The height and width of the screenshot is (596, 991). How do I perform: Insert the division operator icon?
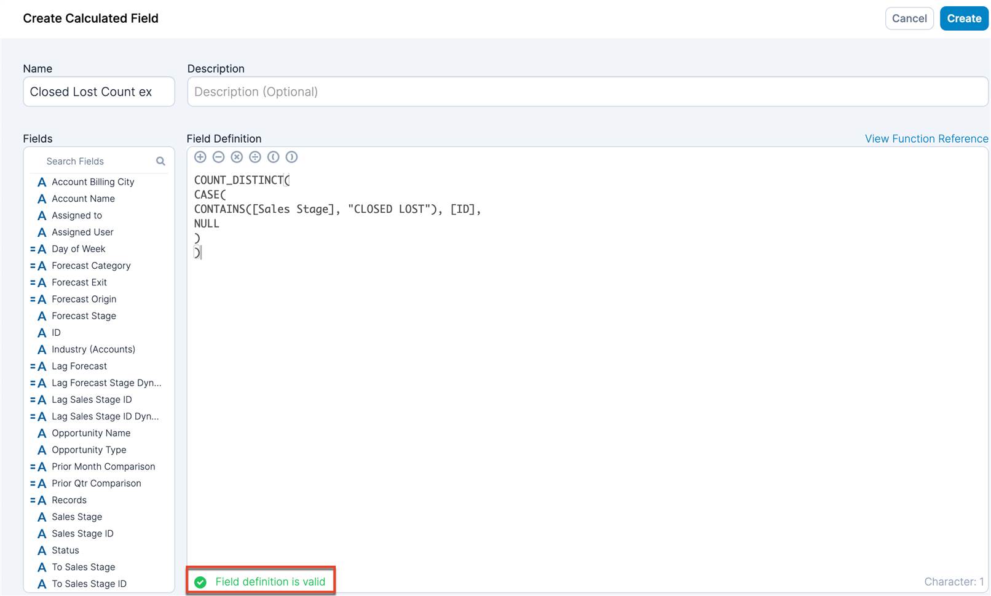255,157
